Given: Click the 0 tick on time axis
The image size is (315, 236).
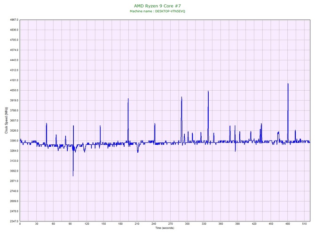Looking at the screenshot, I should (x=20, y=224).
